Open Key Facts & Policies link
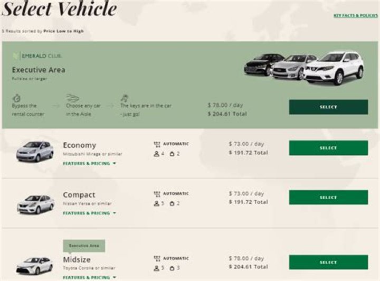The width and height of the screenshot is (380, 281). point(355,16)
